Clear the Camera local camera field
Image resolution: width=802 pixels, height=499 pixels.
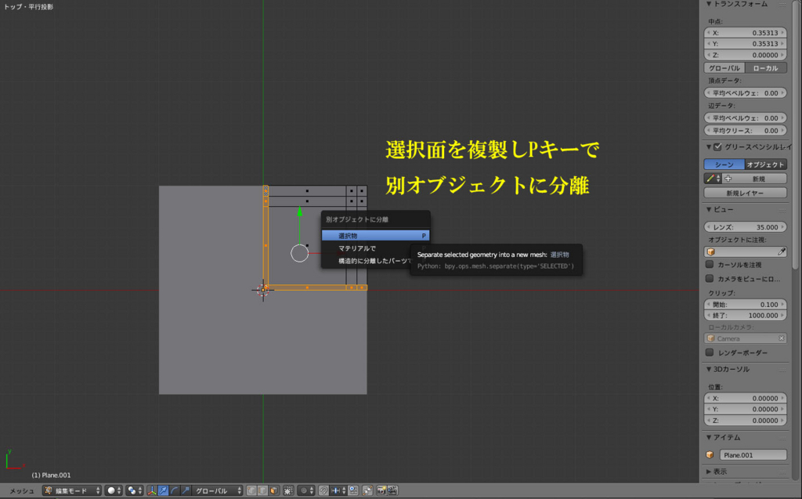click(x=781, y=338)
